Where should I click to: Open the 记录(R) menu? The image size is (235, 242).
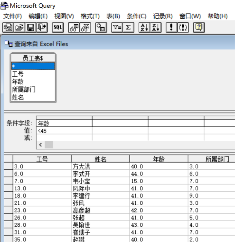[x=163, y=16]
